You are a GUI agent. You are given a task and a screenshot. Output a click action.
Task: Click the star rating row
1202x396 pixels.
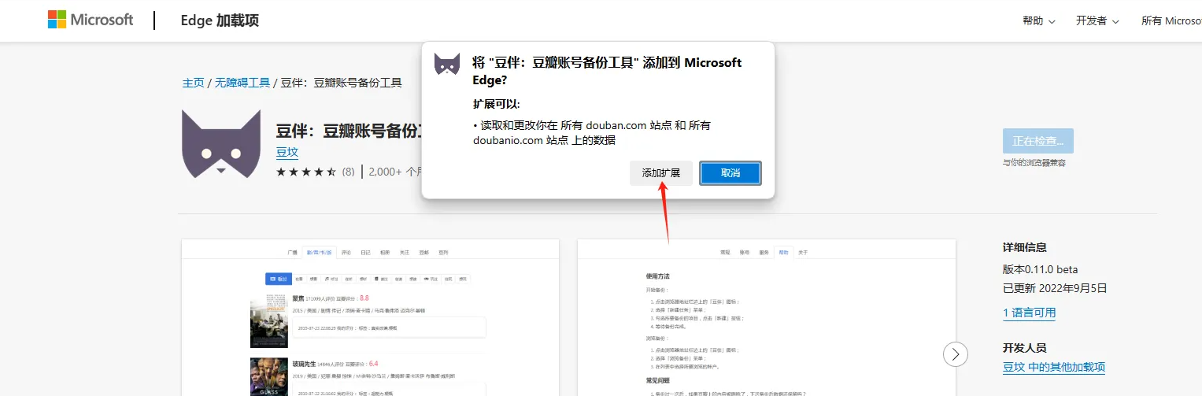click(x=305, y=172)
